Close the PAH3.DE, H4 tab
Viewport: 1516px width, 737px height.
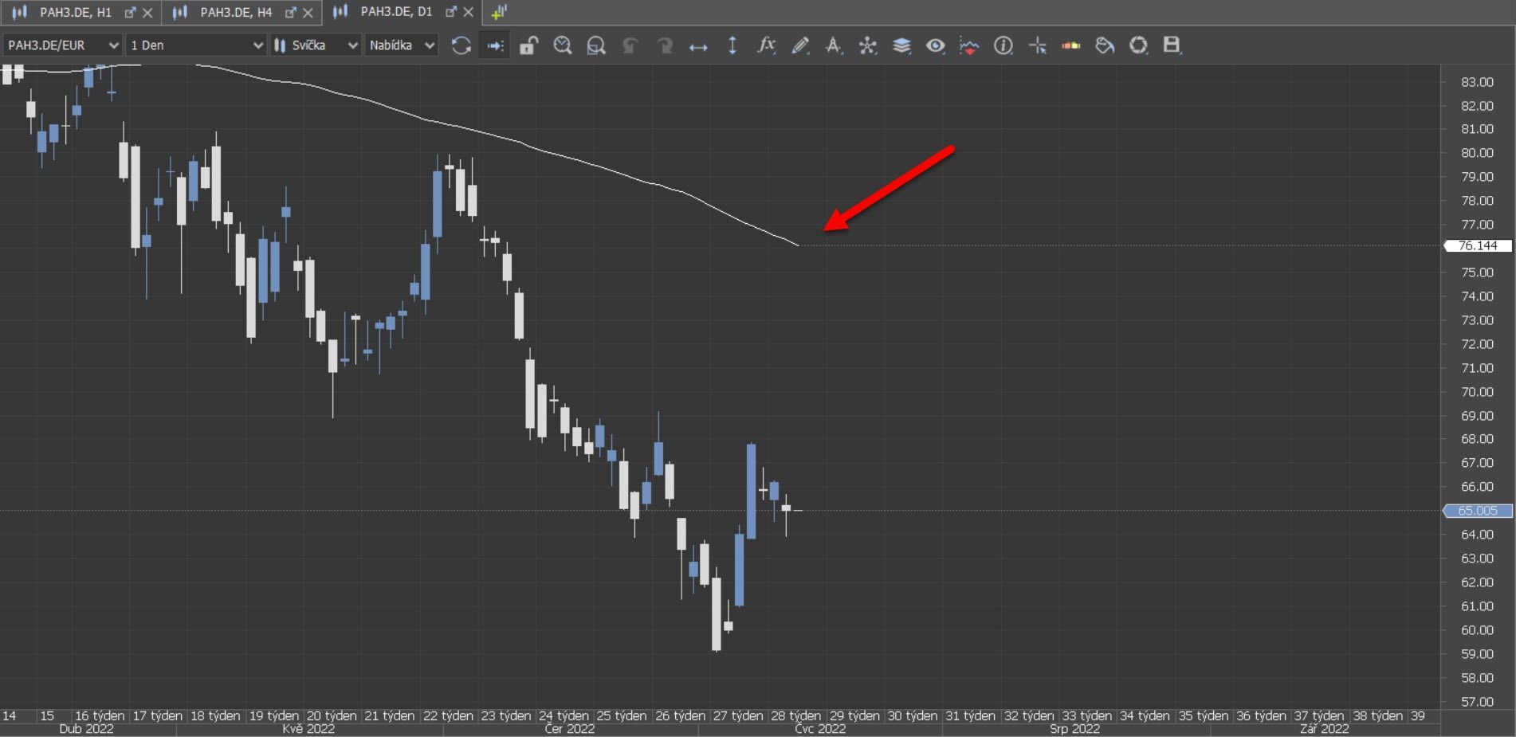click(308, 12)
